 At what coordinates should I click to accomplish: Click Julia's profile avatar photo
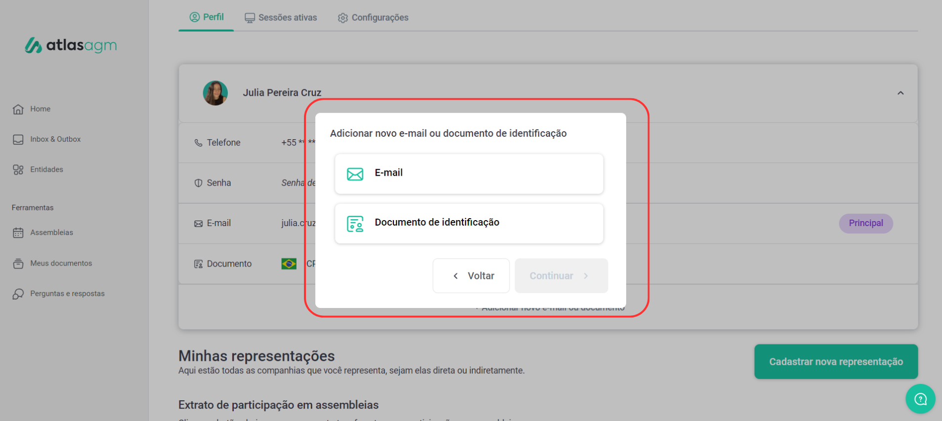pos(215,93)
